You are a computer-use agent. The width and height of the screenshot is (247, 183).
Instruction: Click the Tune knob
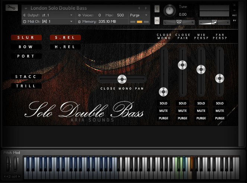coord(170,10)
